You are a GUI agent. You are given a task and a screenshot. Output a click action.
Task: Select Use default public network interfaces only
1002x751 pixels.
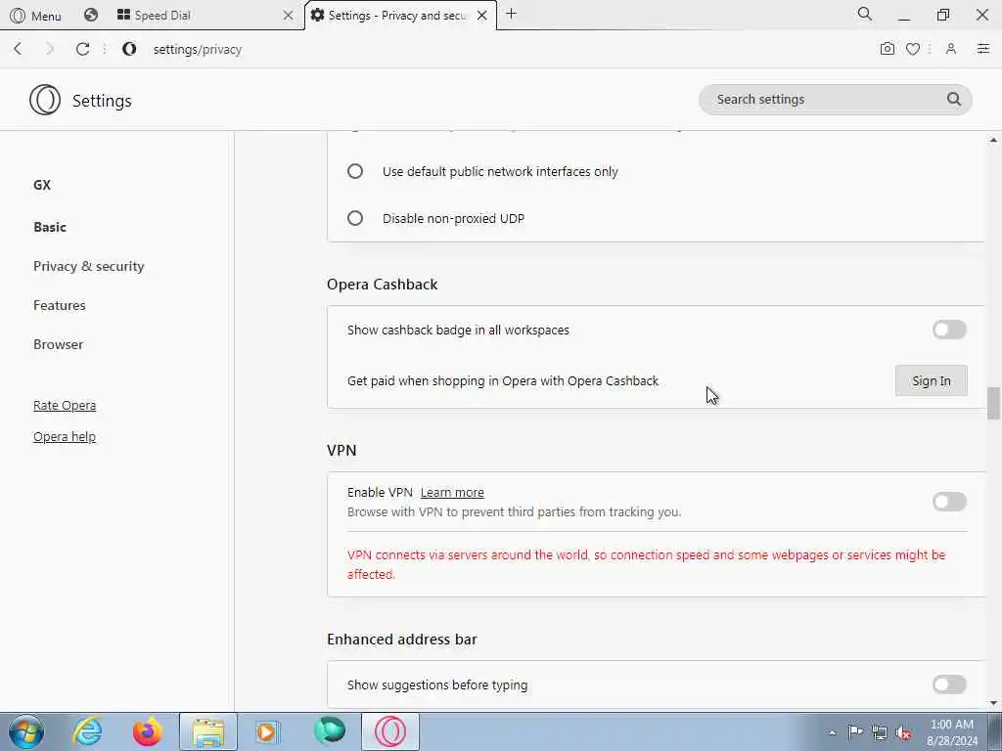pos(355,171)
